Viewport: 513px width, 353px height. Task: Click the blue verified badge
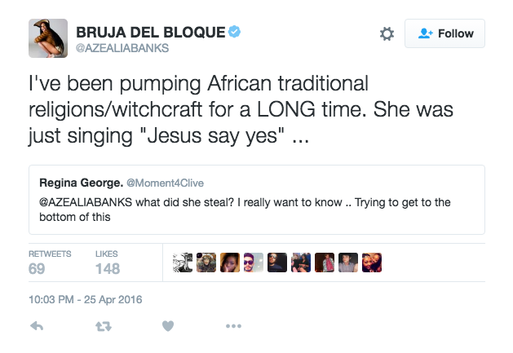234,32
